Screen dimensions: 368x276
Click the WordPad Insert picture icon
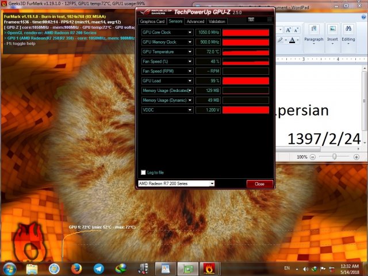pyautogui.click(x=332, y=29)
